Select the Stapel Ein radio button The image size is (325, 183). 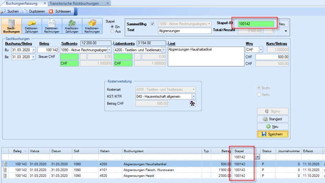tap(112, 27)
